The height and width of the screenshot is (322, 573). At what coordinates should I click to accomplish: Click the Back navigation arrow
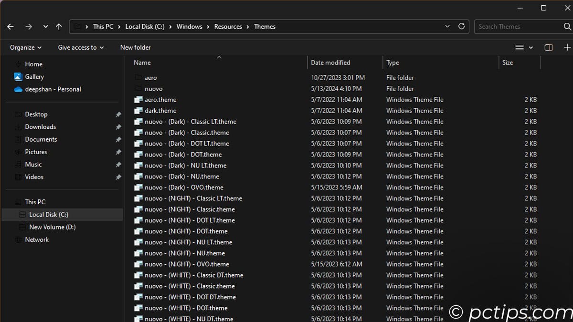pos(11,27)
